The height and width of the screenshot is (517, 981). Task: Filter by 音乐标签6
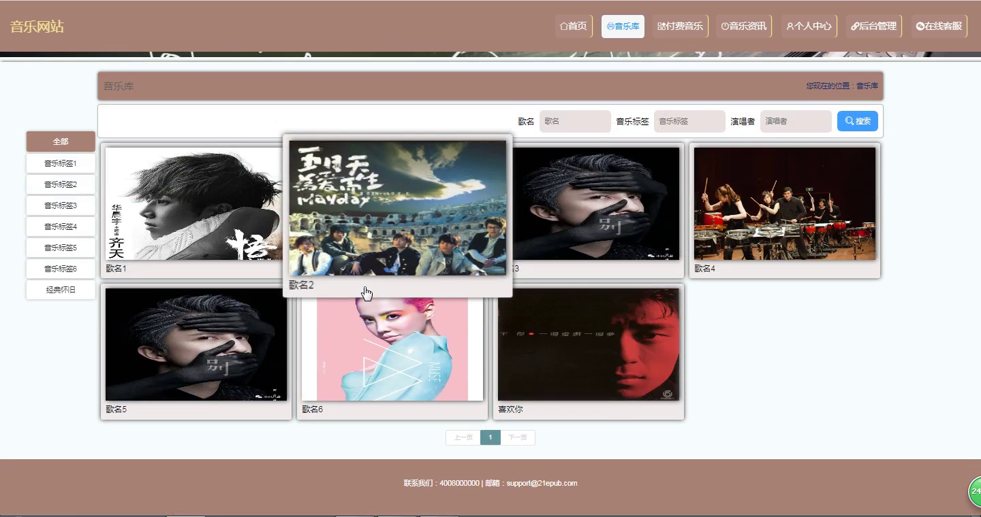point(61,269)
